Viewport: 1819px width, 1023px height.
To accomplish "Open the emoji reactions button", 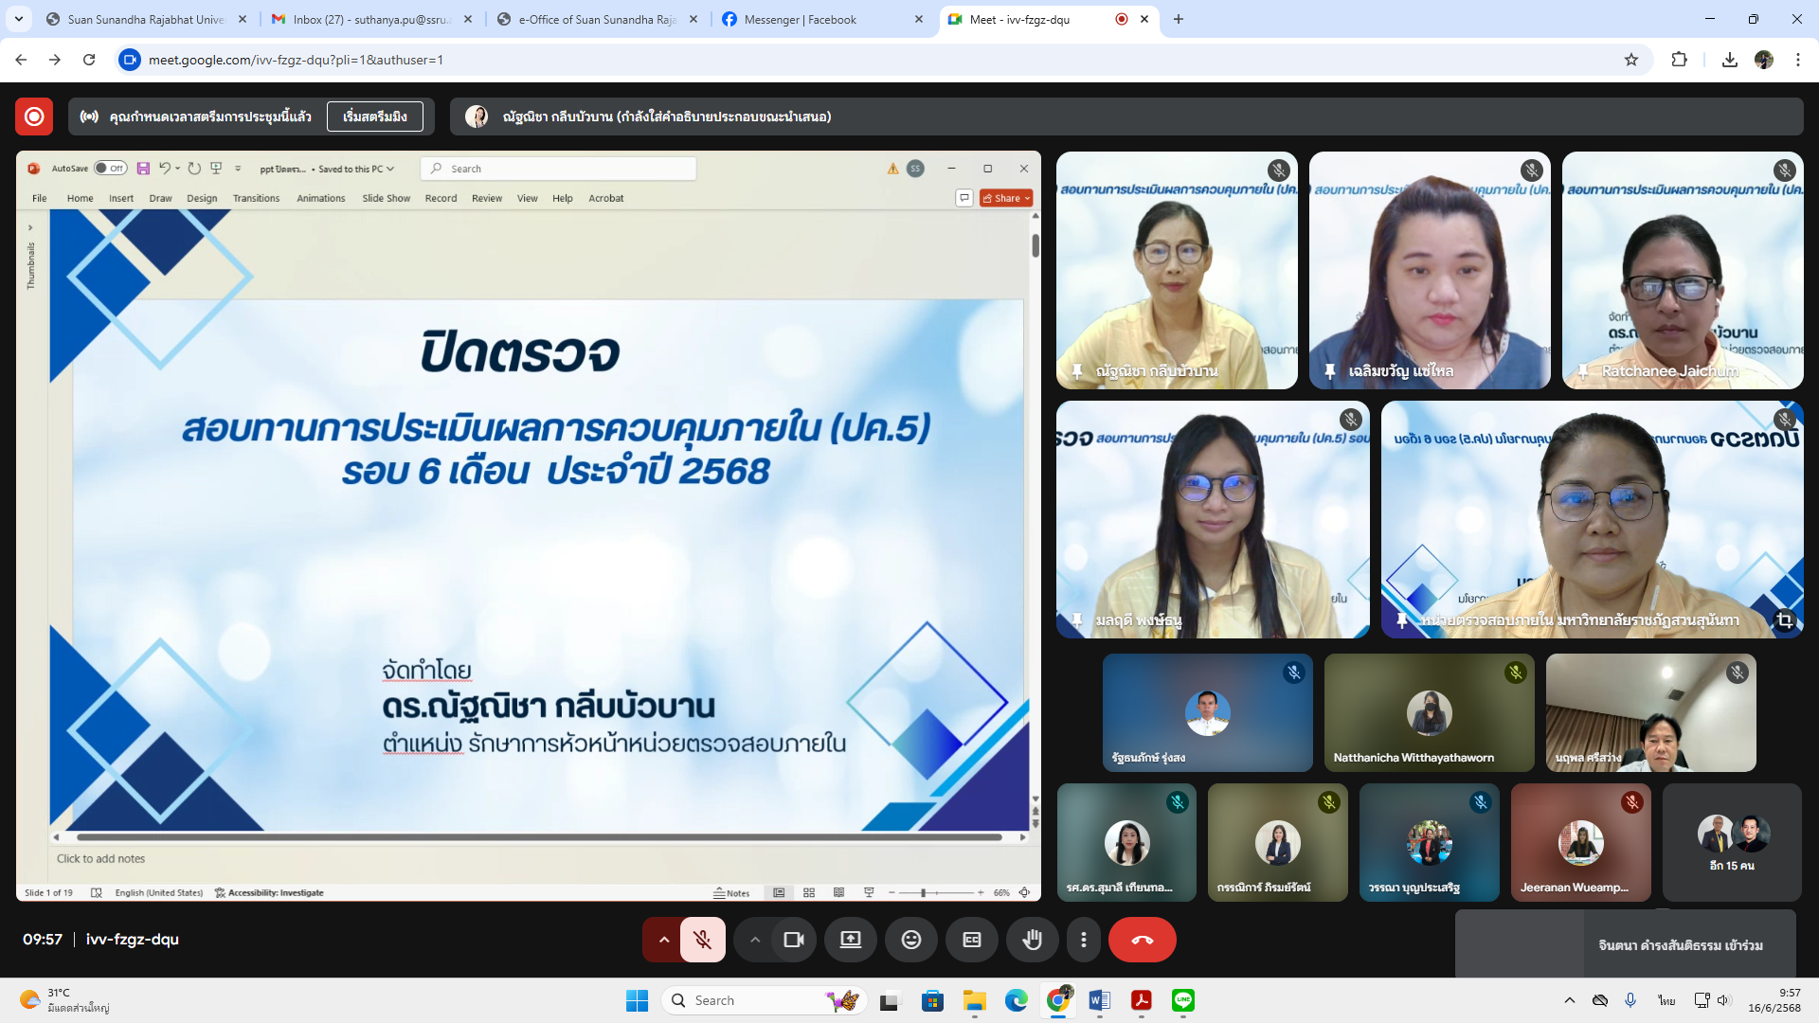I will [910, 940].
